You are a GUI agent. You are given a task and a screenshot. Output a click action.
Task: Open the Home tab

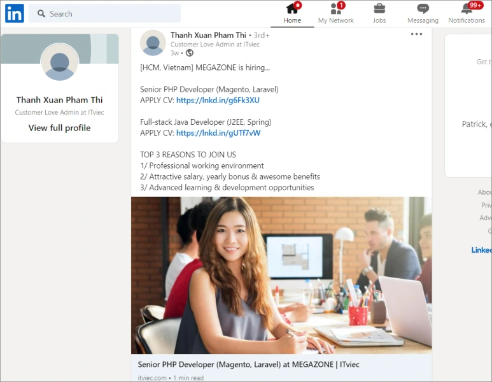click(x=292, y=13)
